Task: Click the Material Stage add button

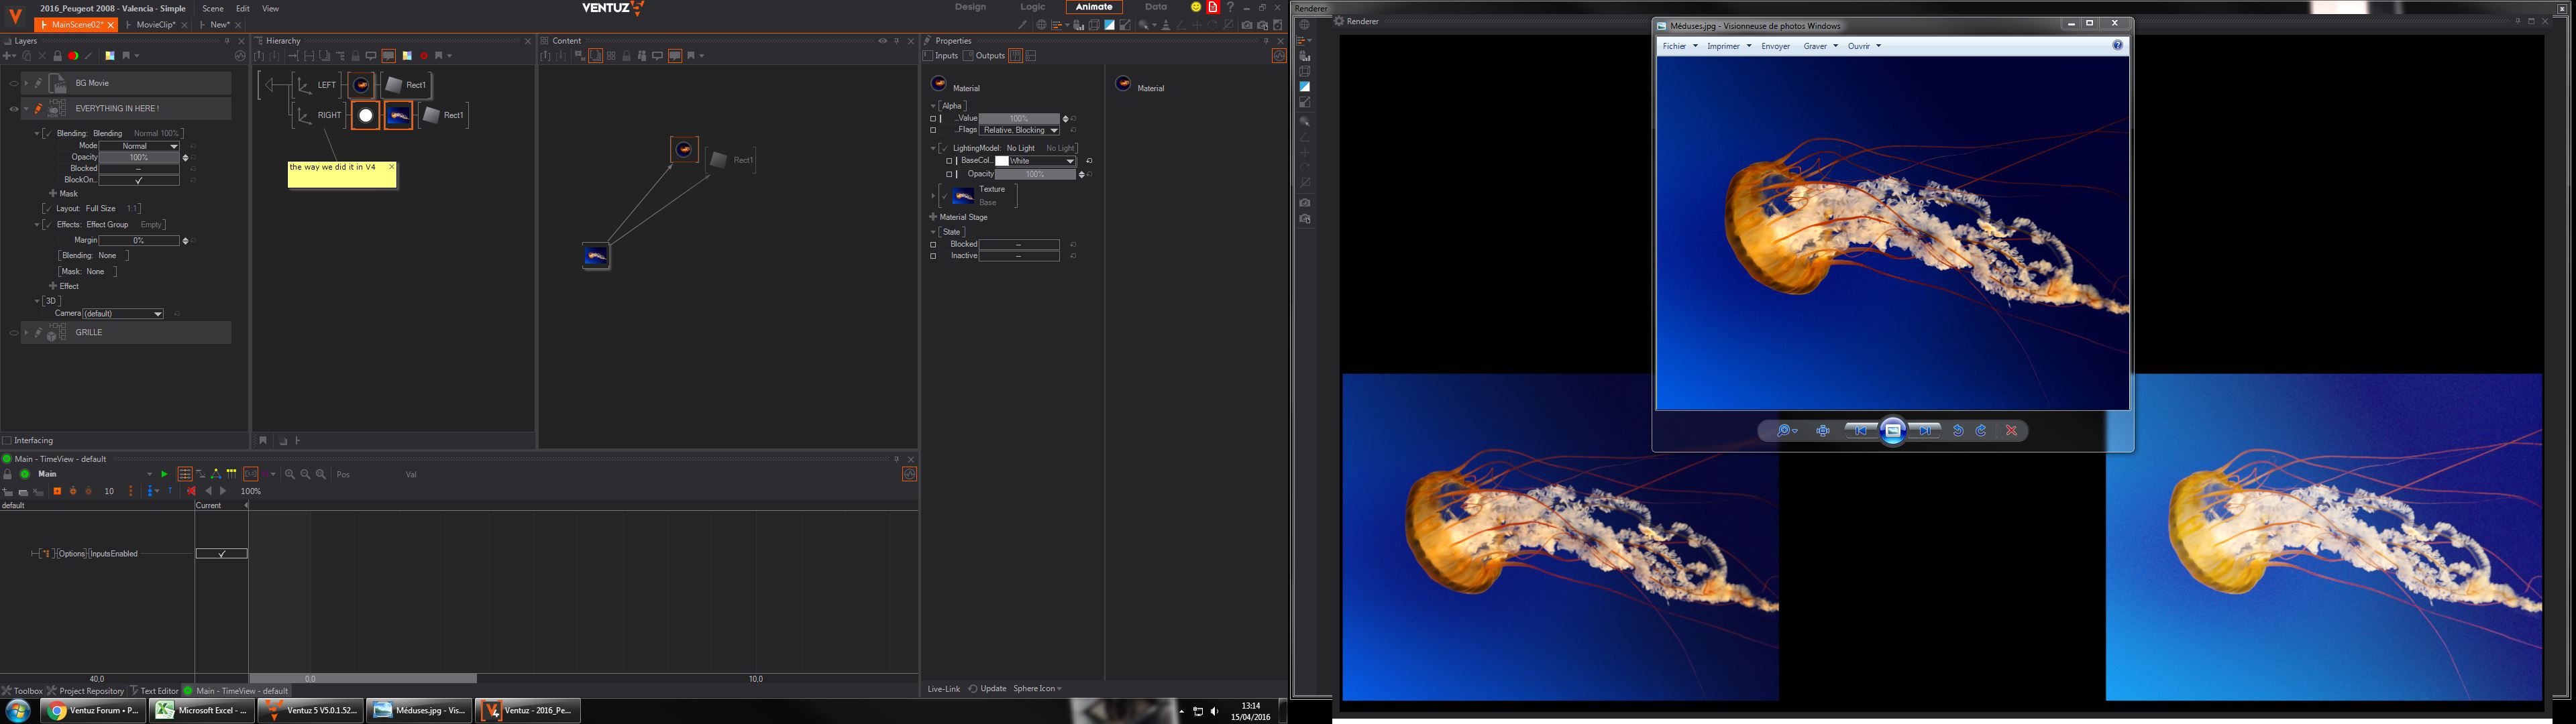Action: pyautogui.click(x=933, y=217)
